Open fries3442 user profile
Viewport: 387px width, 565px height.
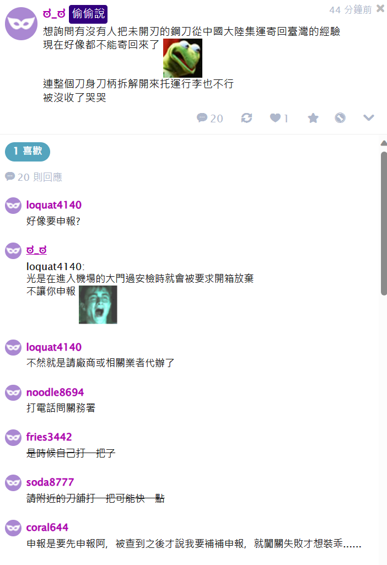coord(49,437)
